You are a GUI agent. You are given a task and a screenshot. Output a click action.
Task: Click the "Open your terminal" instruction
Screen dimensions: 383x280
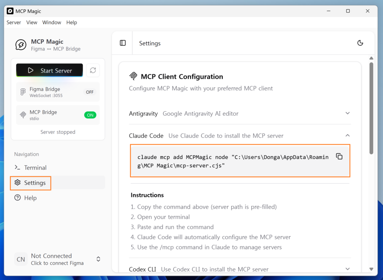(x=163, y=217)
